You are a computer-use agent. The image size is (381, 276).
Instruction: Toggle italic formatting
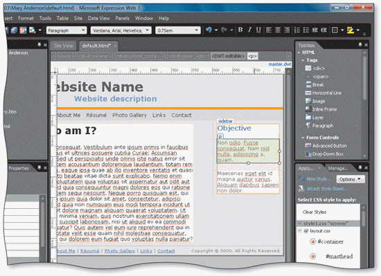click(249, 30)
